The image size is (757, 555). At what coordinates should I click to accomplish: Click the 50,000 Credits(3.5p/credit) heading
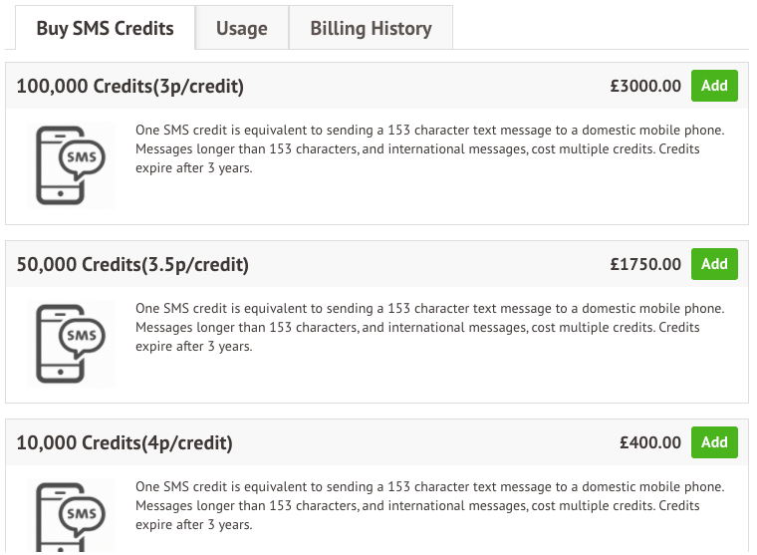132,264
